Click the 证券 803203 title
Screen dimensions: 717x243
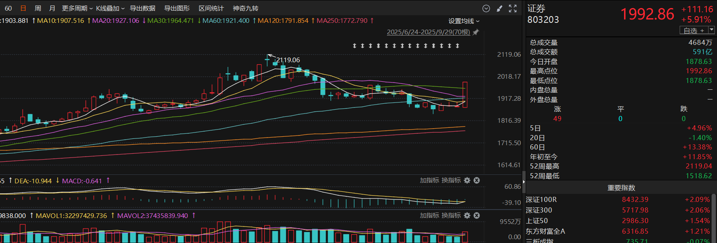pos(543,14)
